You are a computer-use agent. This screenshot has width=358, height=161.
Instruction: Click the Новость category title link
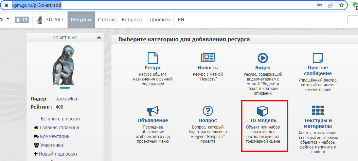click(x=208, y=68)
